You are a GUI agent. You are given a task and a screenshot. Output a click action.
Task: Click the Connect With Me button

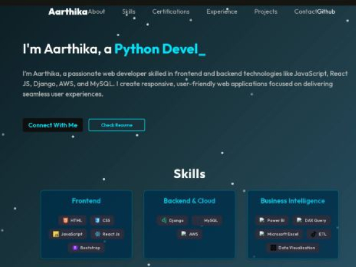[53, 125]
